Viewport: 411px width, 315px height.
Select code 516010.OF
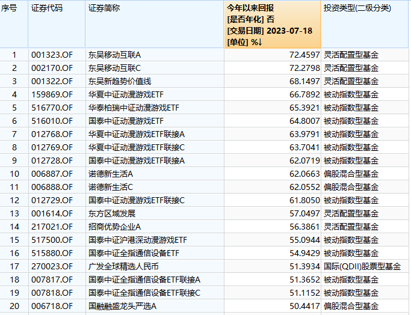pyautogui.click(x=52, y=121)
